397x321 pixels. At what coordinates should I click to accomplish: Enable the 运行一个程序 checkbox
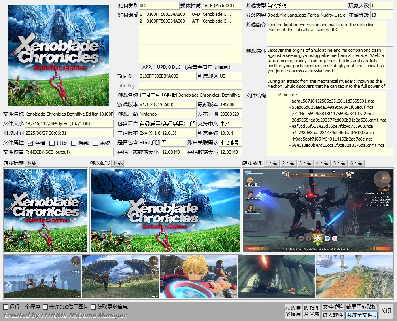click(x=6, y=307)
